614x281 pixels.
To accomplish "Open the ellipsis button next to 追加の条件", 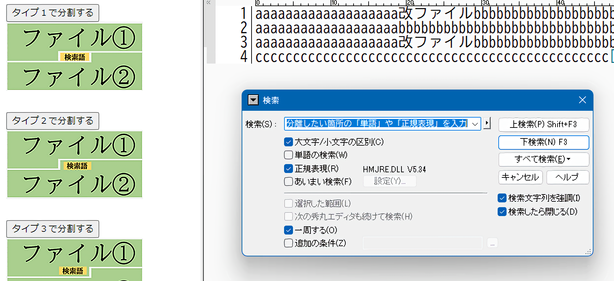I will [x=492, y=243].
